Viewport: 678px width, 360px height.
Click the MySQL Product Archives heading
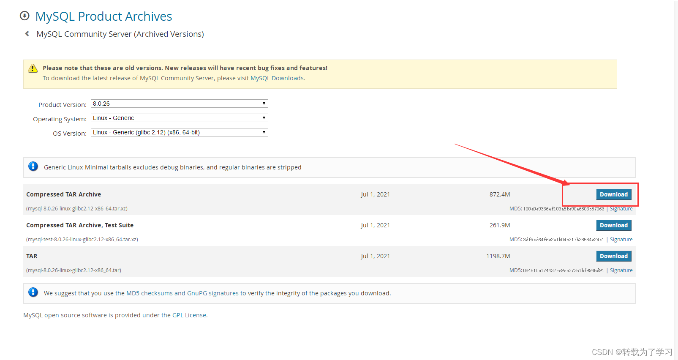pos(103,16)
